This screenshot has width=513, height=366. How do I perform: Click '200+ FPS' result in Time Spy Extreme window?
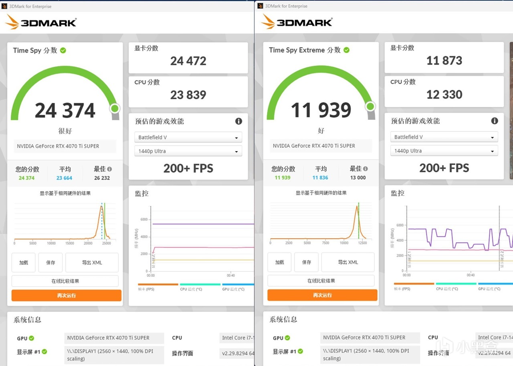[x=444, y=168]
